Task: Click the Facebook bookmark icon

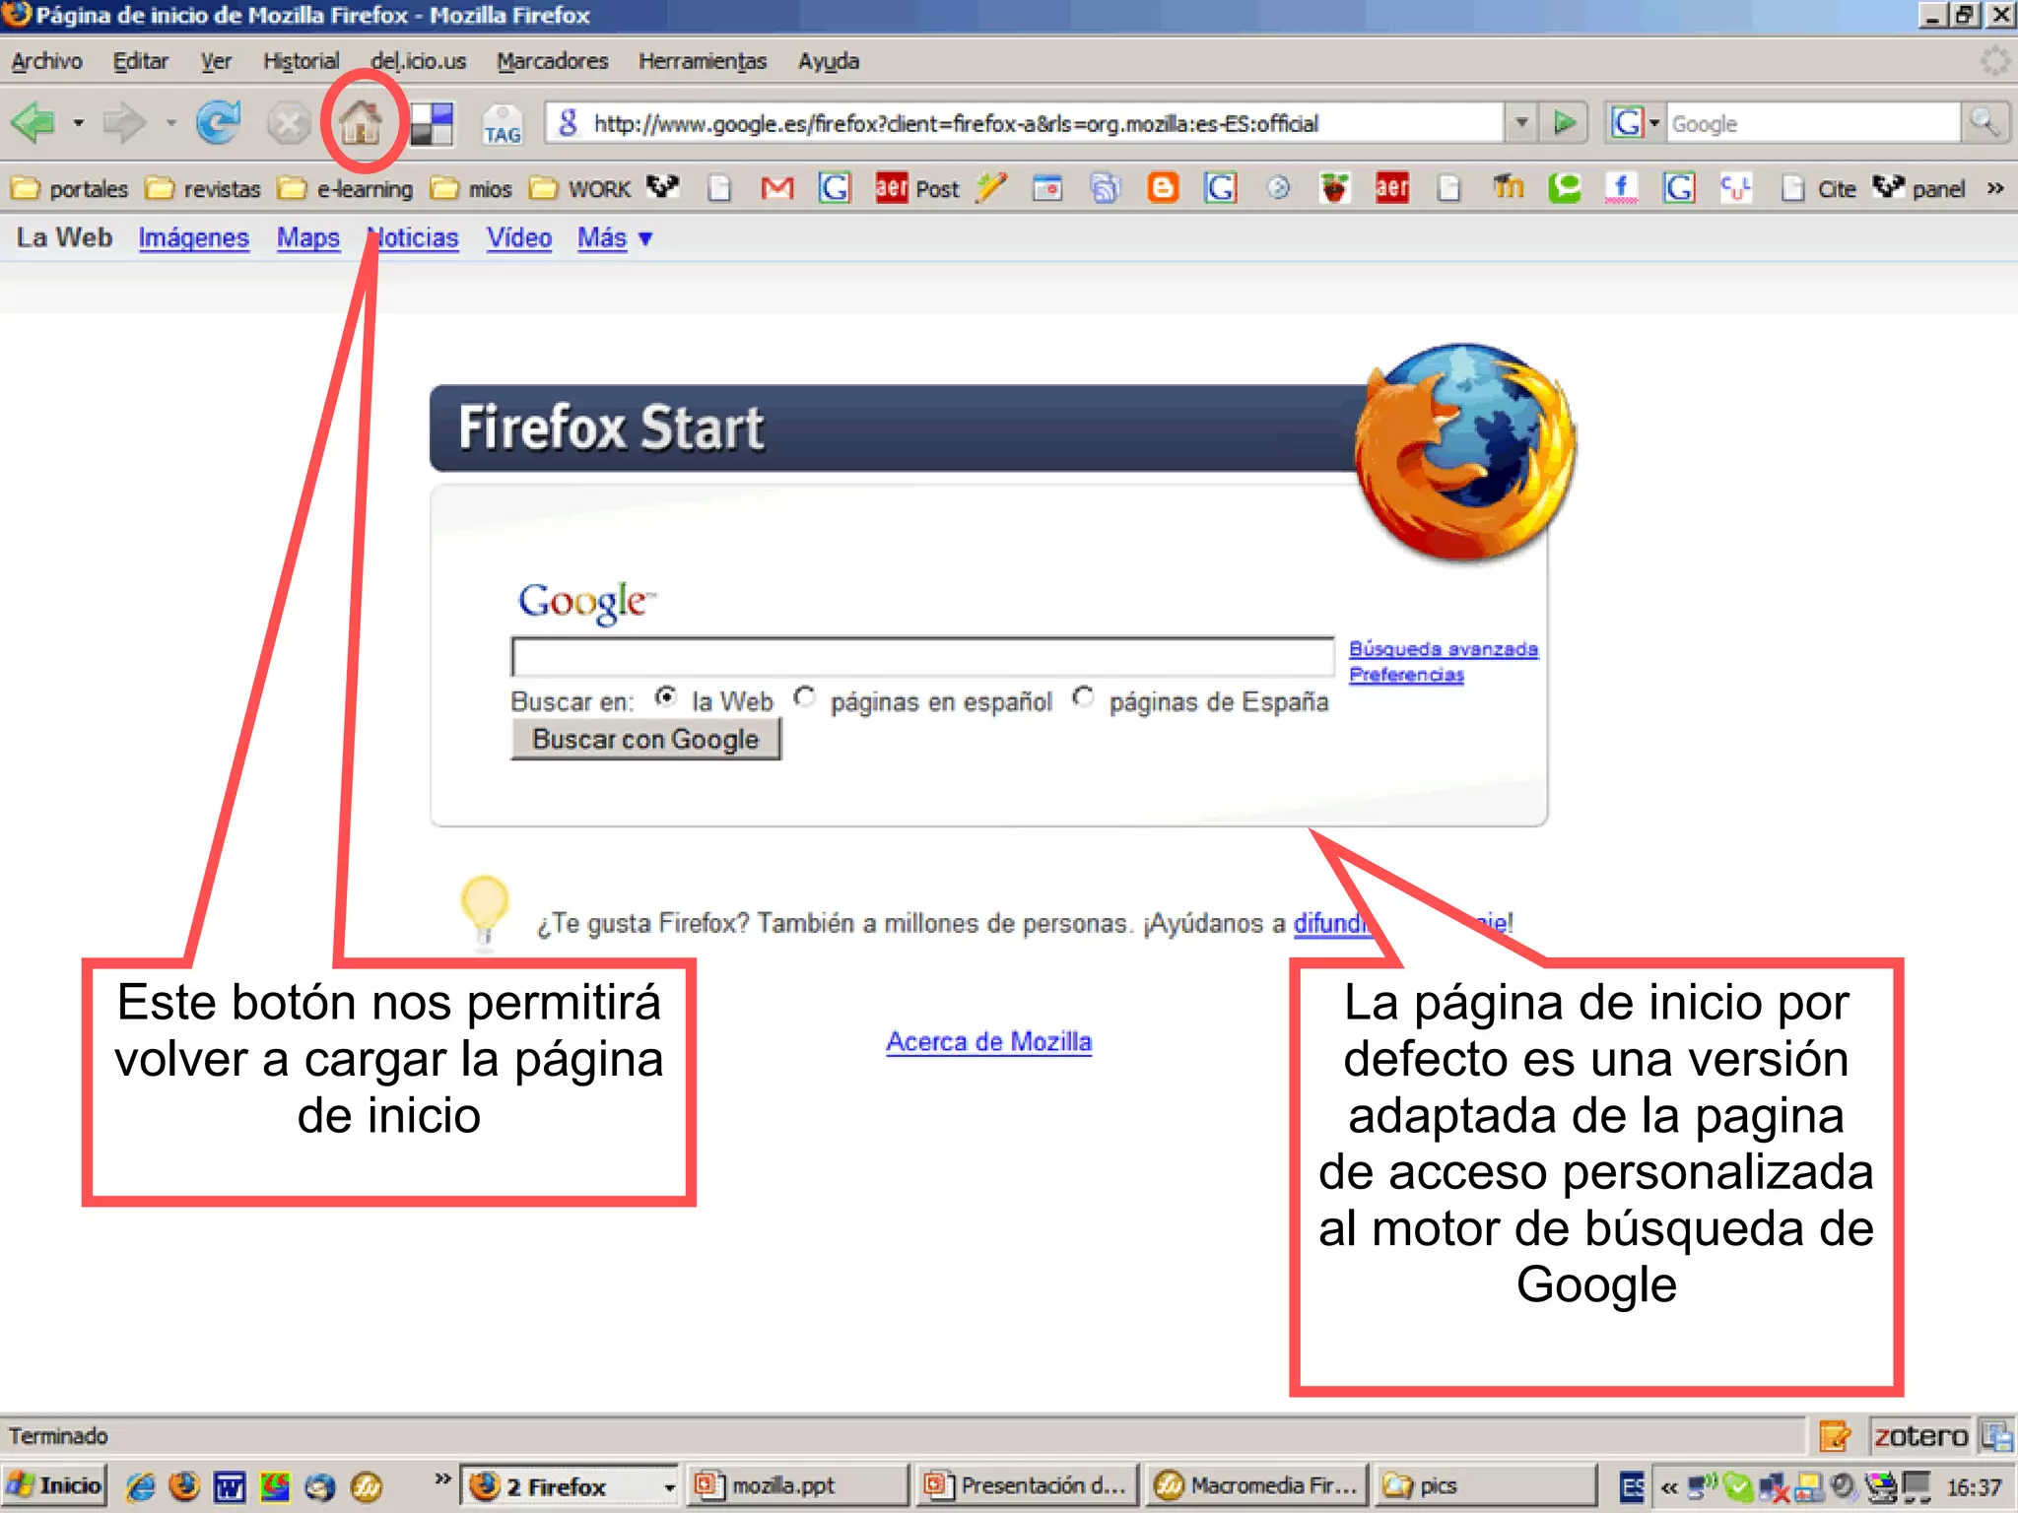Action: pos(1621,187)
